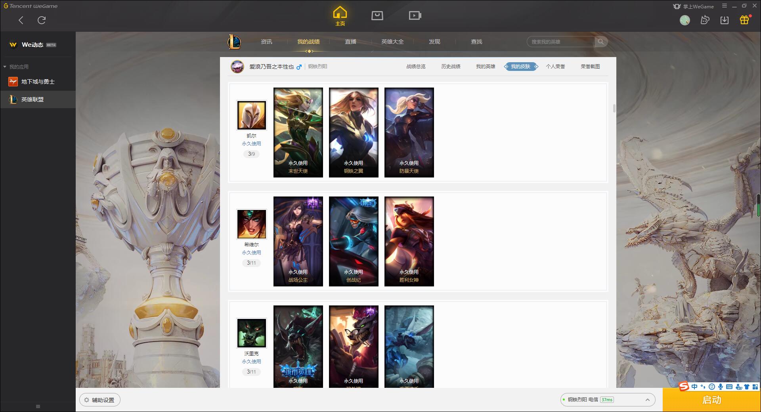Open Sogou soft keyboard icon
The image size is (761, 412).
tap(729, 387)
